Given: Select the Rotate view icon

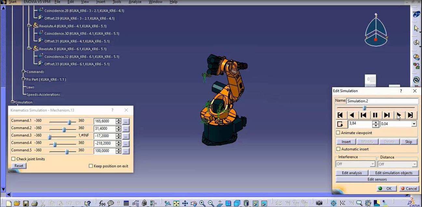Looking at the screenshot, I should [194, 203].
